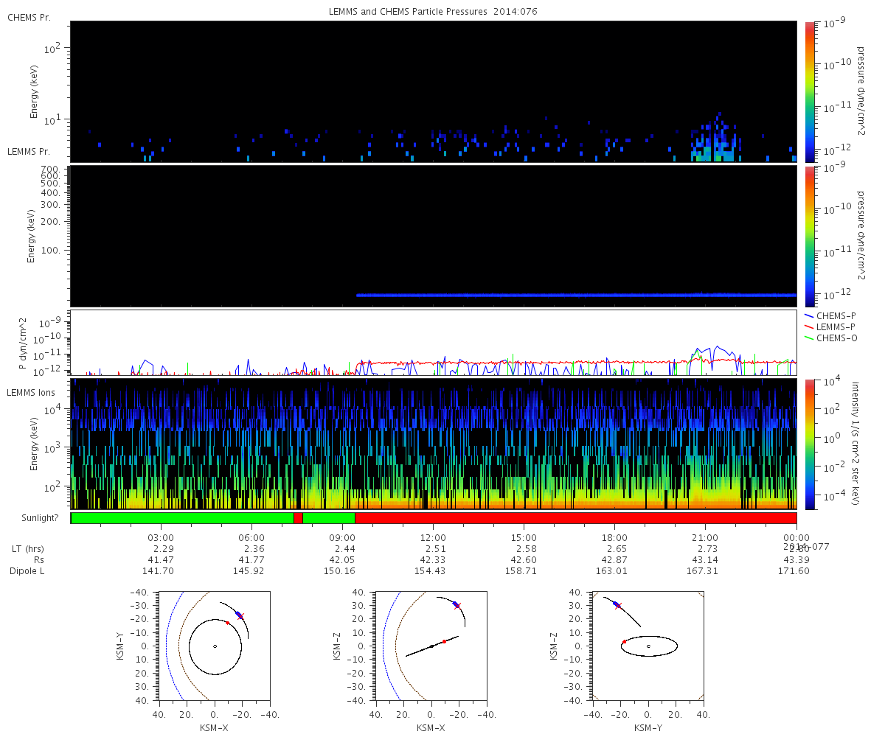The height and width of the screenshot is (737, 885).
Task: Click the blue horizontal band in the LEMMS pressure panel
Action: point(575,295)
